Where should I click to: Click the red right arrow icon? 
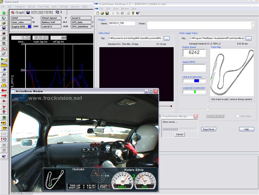tap(4, 95)
